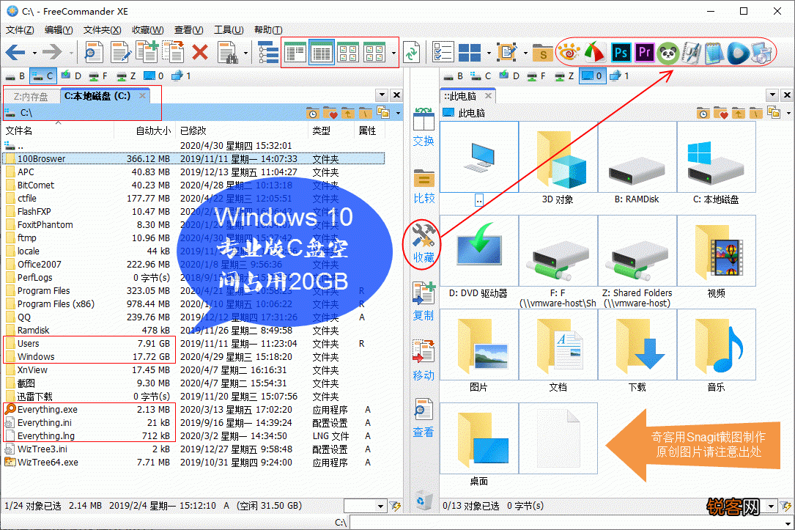The height and width of the screenshot is (530, 795).
Task: Click the gray Forward arrow
Action: click(52, 52)
